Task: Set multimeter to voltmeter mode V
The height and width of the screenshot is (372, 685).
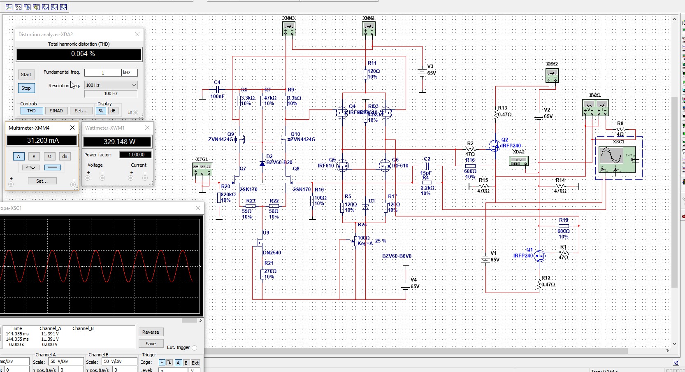Action: (x=34, y=156)
